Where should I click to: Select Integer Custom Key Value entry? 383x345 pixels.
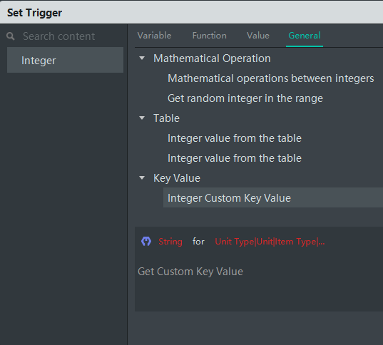273,197
